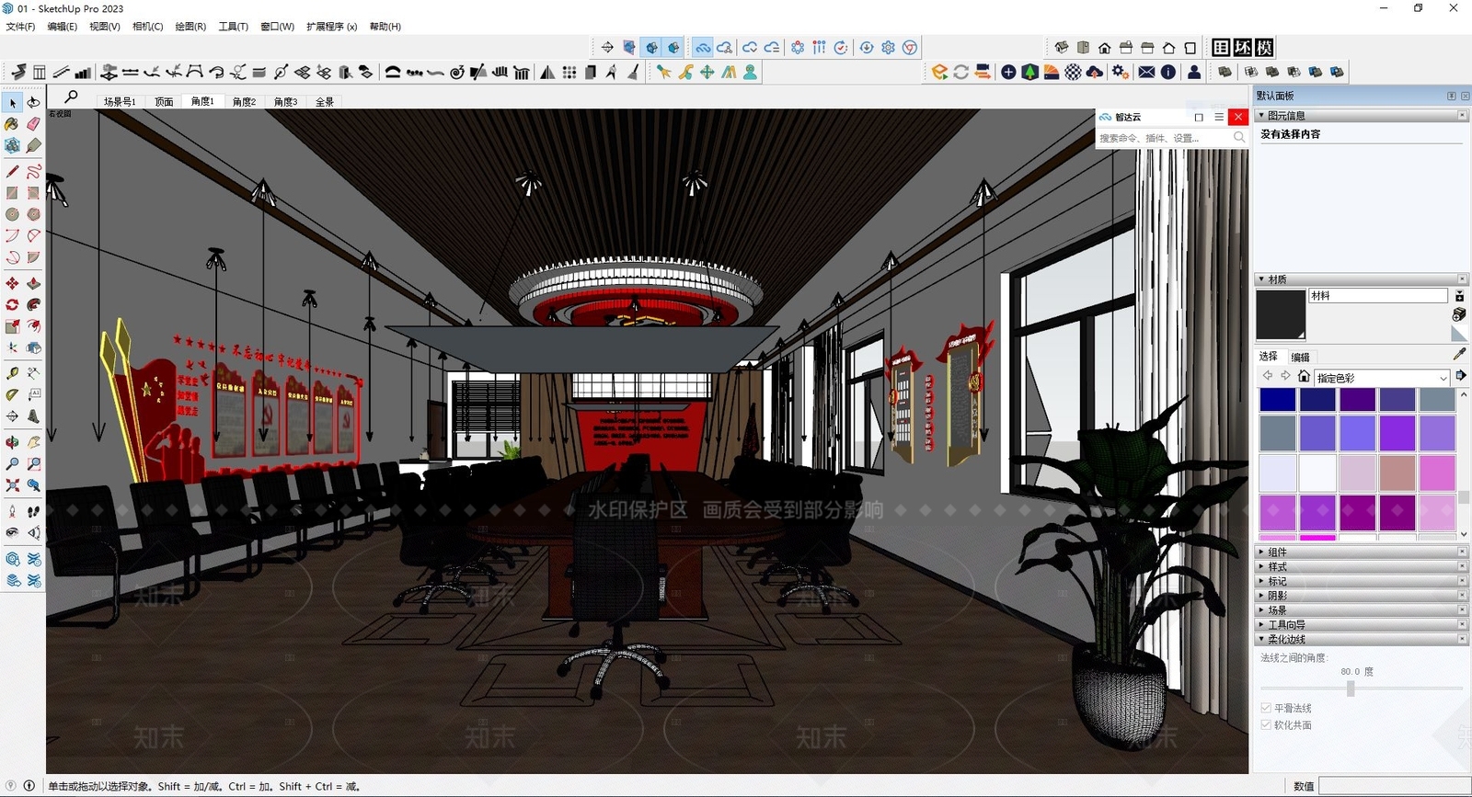
Task: Click the 3D Warehouse cloud upload icon
Action: [x=1095, y=72]
